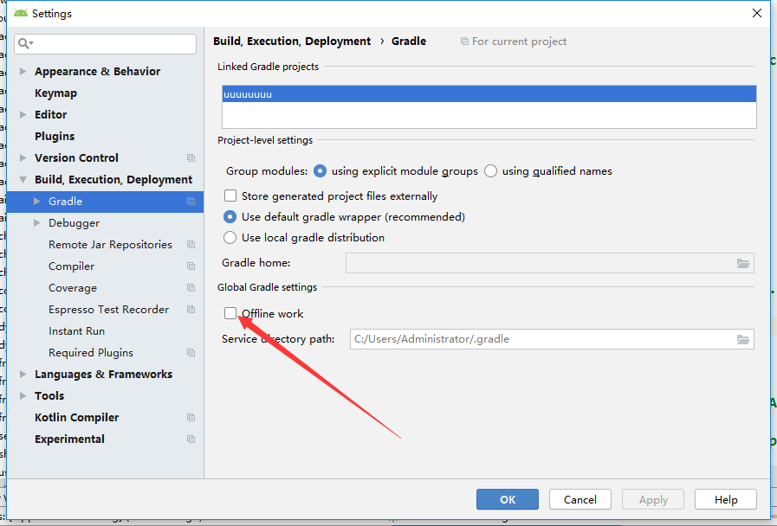The height and width of the screenshot is (526, 777).
Task: Click the Service directory path field
Action: tap(542, 339)
